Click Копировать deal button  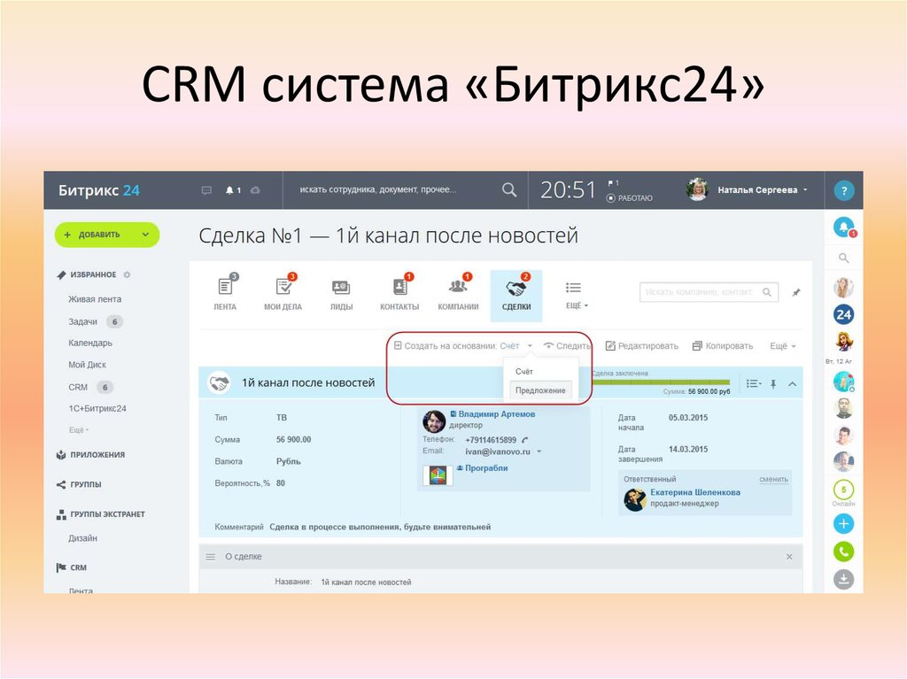tap(723, 346)
